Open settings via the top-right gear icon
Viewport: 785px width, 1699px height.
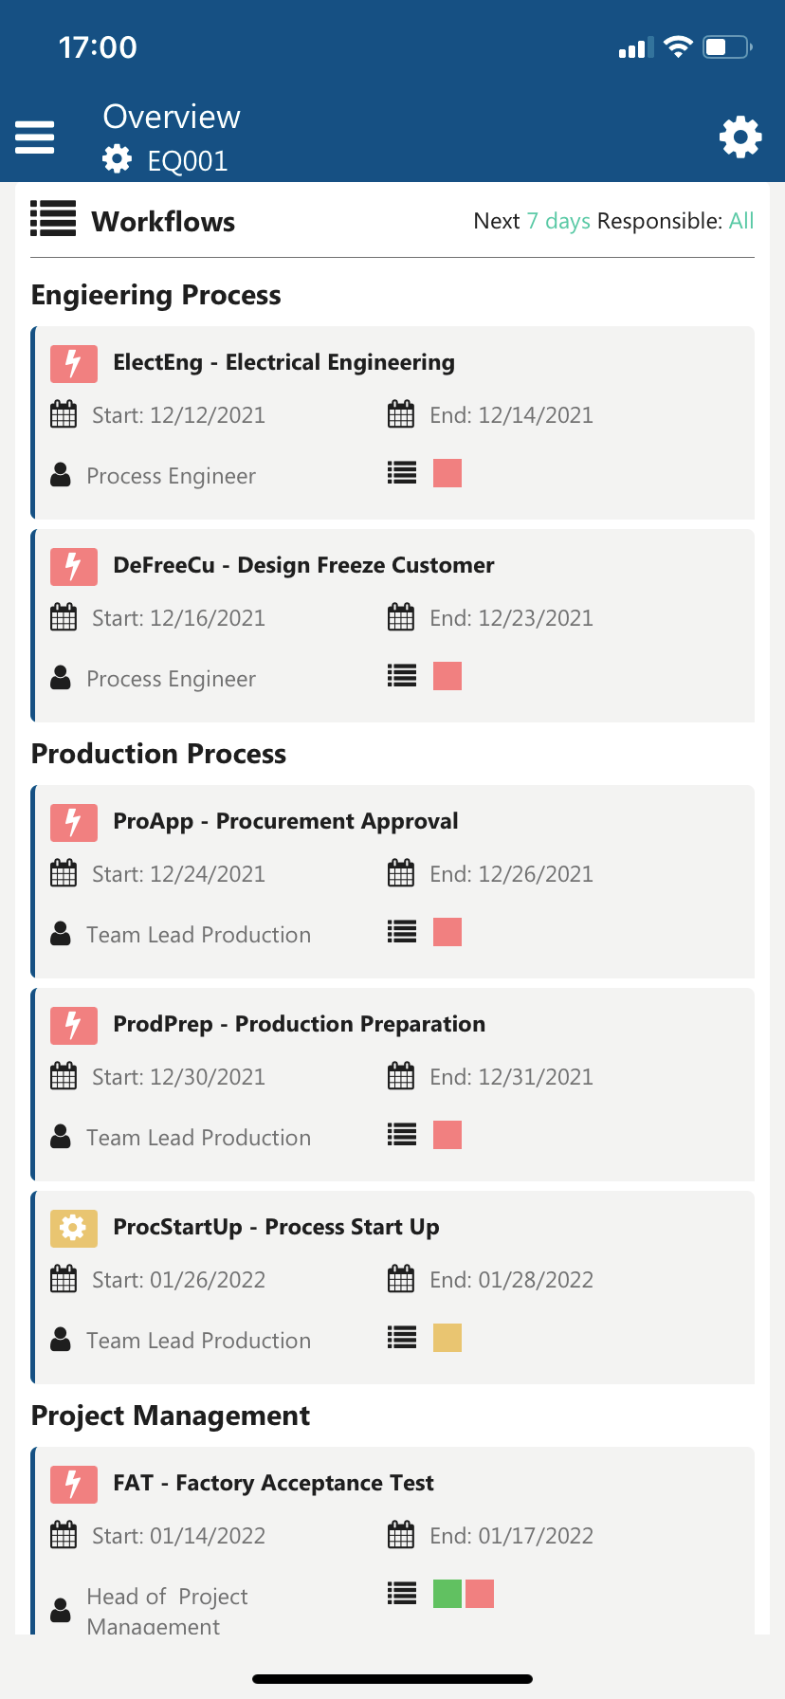tap(740, 137)
